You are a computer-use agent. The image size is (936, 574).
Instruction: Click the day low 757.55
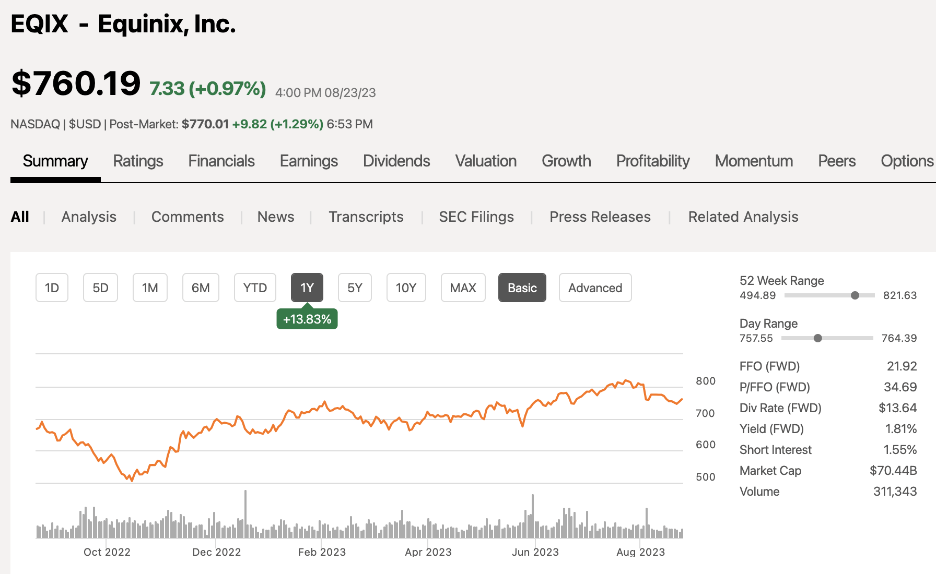[x=756, y=338]
